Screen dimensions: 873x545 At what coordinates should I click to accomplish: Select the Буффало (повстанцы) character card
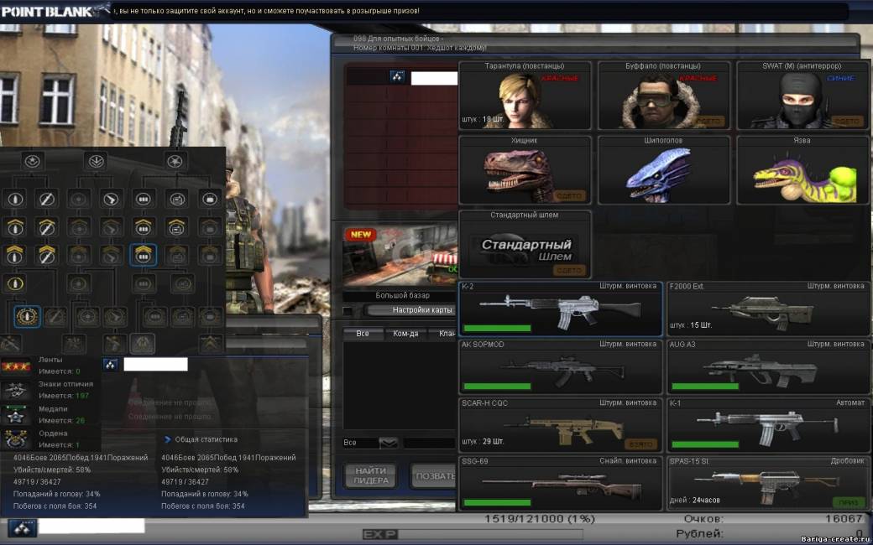point(664,95)
